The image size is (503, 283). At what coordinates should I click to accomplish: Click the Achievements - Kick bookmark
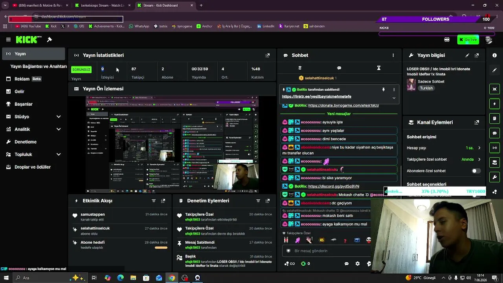pos(106,26)
